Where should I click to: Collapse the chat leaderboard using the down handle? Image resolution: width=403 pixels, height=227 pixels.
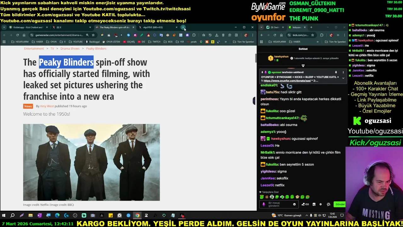click(x=303, y=66)
